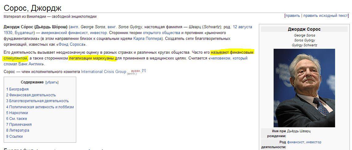Follow the '1930' year link
Viewport: 352px width, 150px height.
point(8,33)
